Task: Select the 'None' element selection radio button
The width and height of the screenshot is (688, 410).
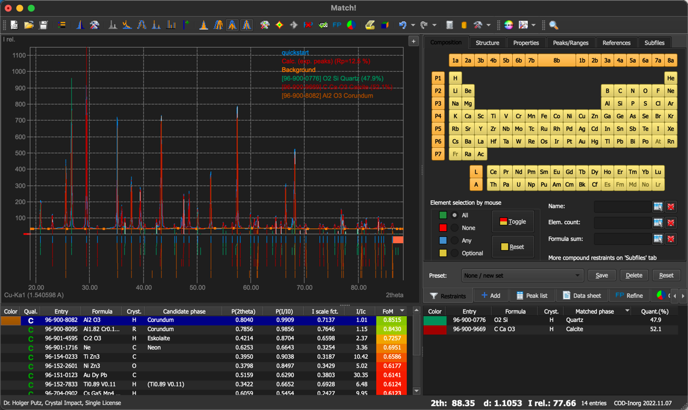Action: (x=455, y=228)
